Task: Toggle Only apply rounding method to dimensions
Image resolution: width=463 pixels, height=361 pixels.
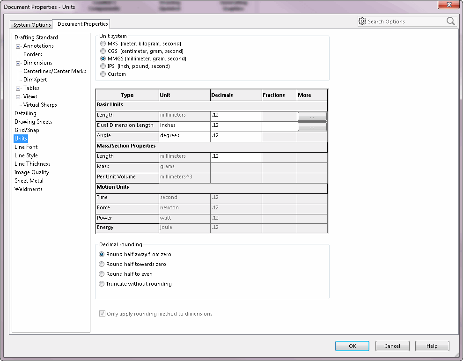Action: (102, 313)
